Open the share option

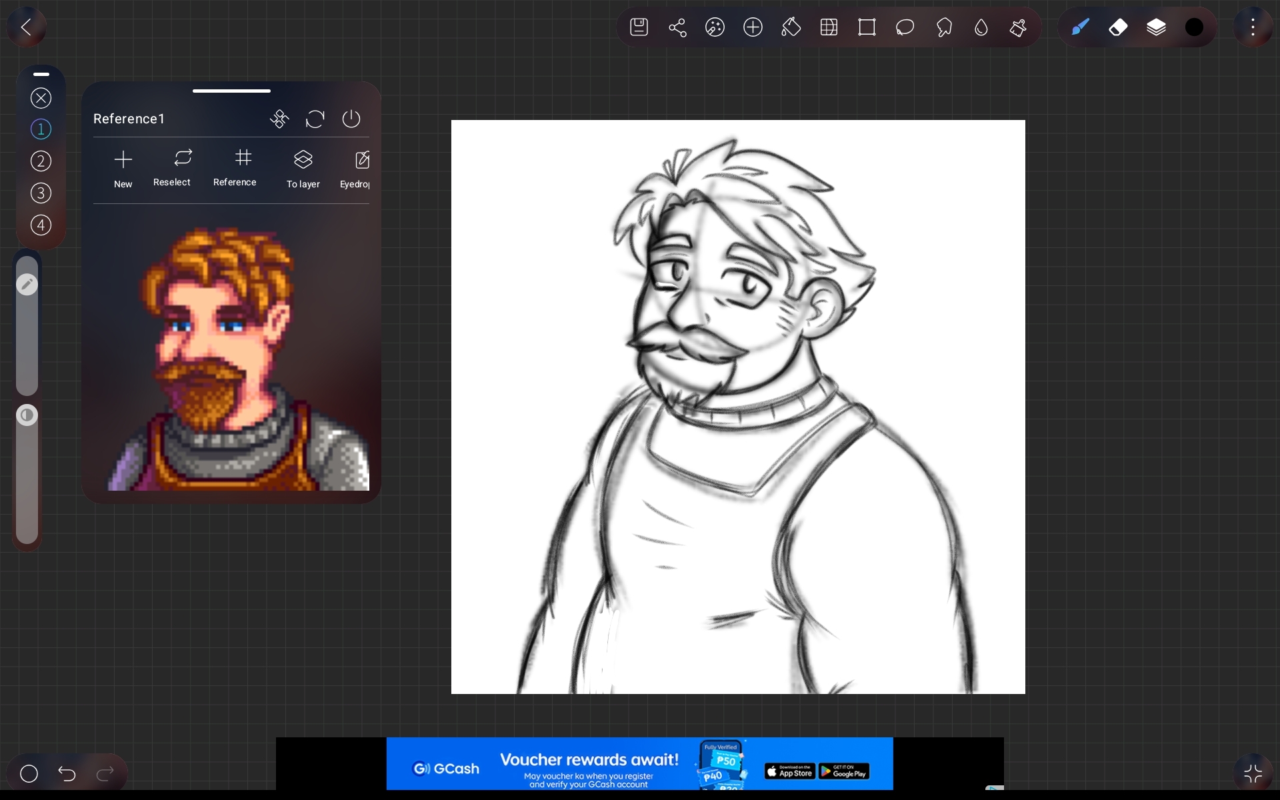pyautogui.click(x=677, y=27)
